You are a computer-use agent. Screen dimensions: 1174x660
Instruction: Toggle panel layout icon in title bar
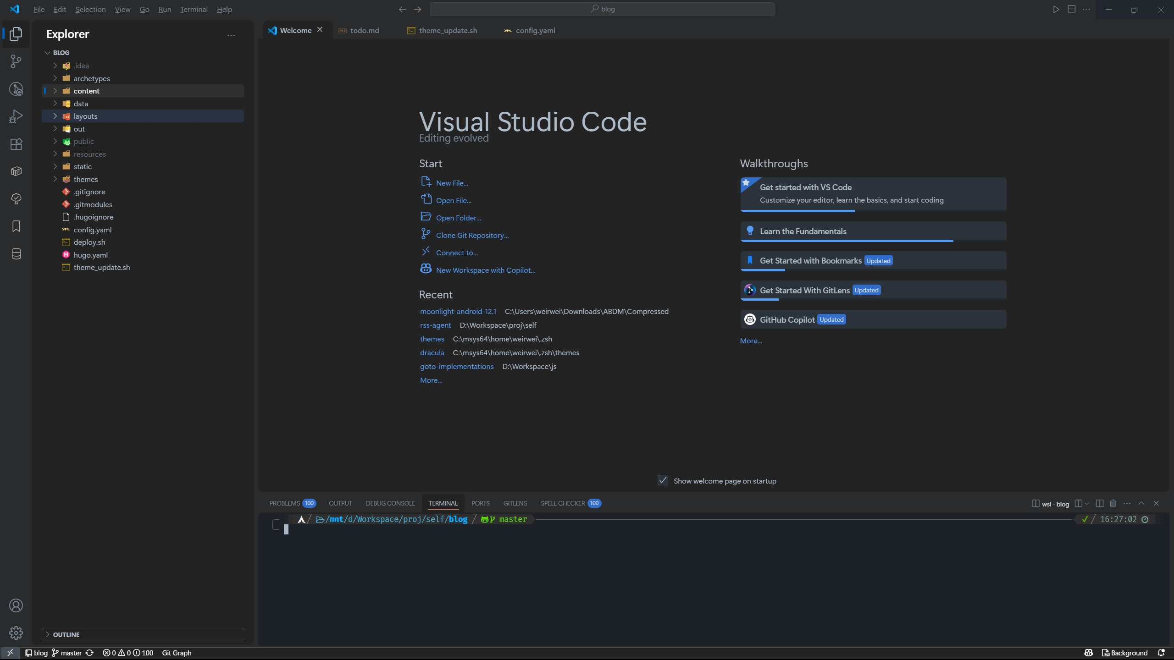pos(1071,9)
